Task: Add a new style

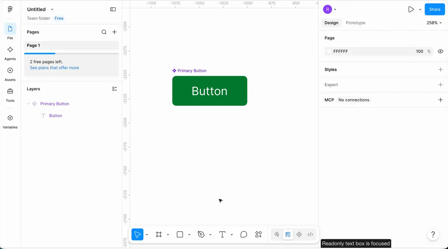Action: [x=440, y=70]
